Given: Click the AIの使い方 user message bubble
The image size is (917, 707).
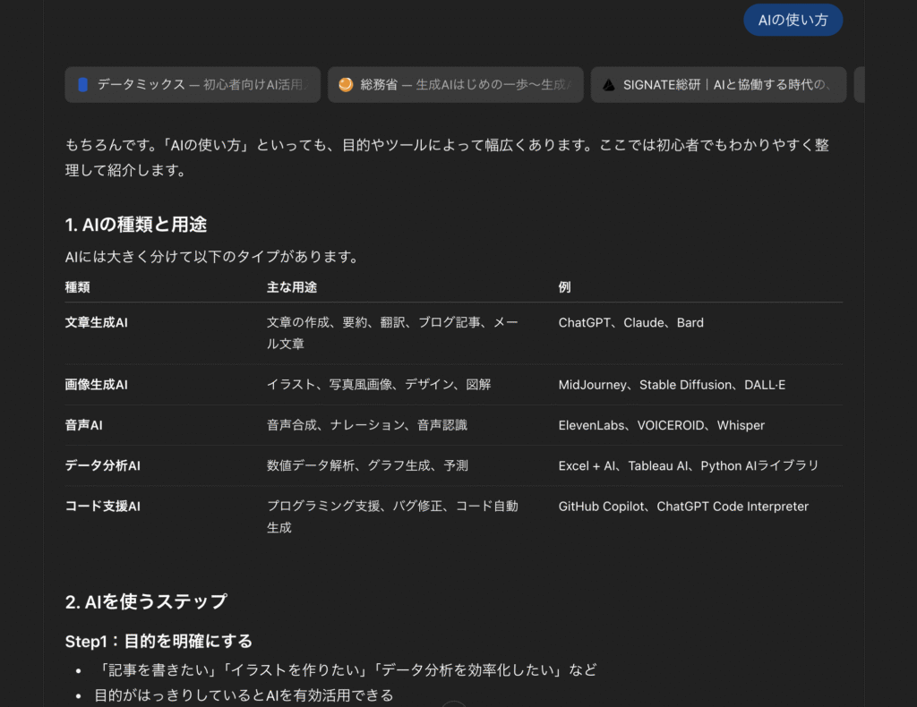Looking at the screenshot, I should click(x=793, y=20).
